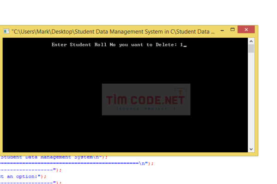Viewport: 277px width, 184px height.
Task: Click the 'Enter Student Roll No' prompt text
Action: [114, 45]
